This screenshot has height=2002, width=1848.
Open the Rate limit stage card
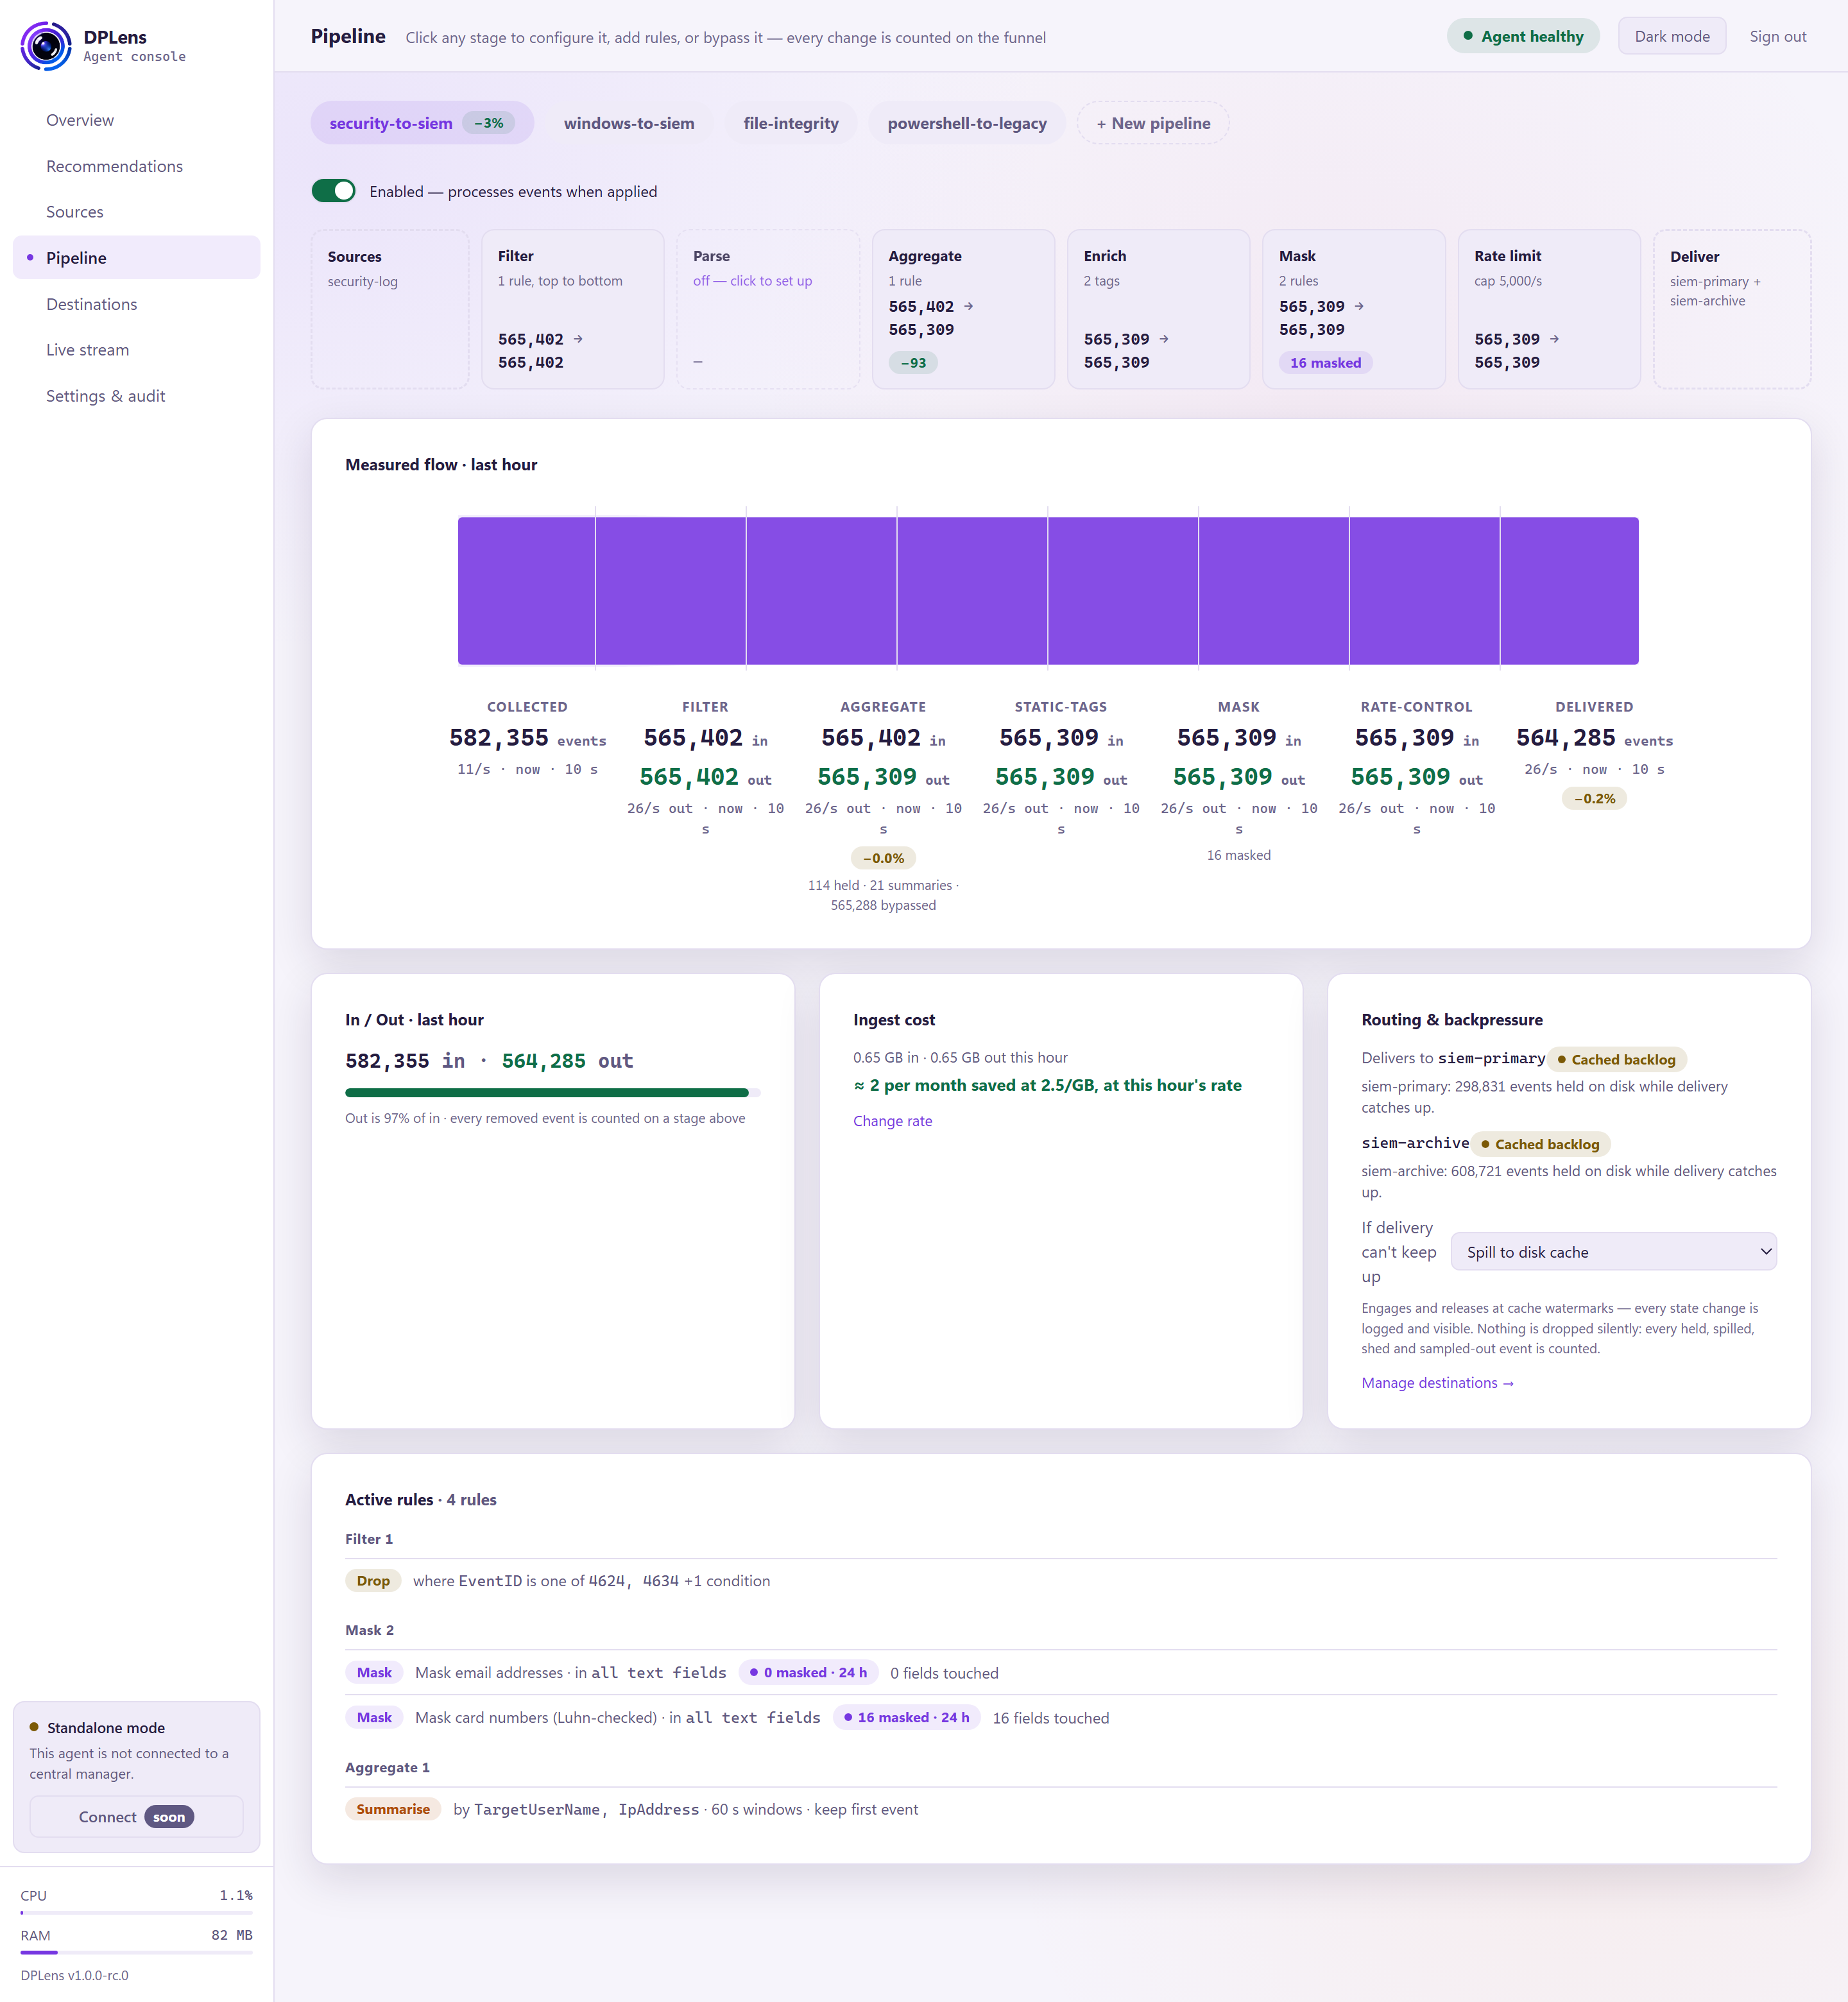(1549, 309)
